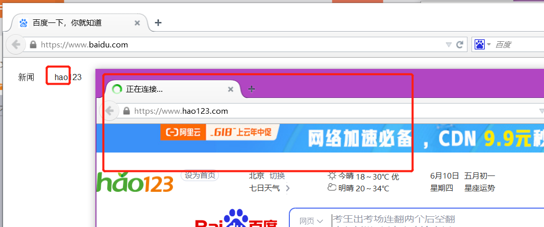Click the 6月10日 date text
Viewport: 544px width, 227px height.
445,176
